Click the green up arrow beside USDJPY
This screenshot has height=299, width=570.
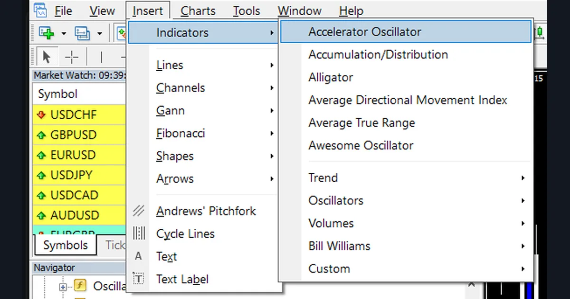tap(41, 175)
